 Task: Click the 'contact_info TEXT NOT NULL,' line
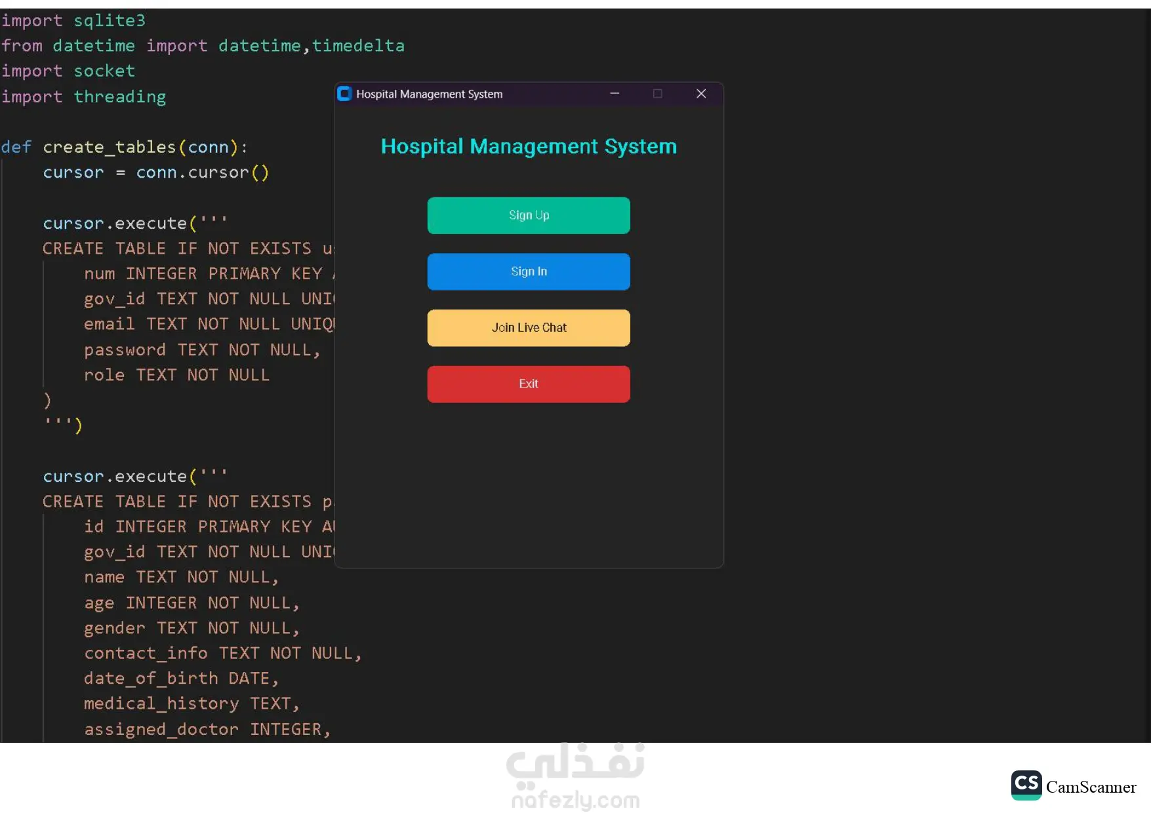tap(223, 654)
